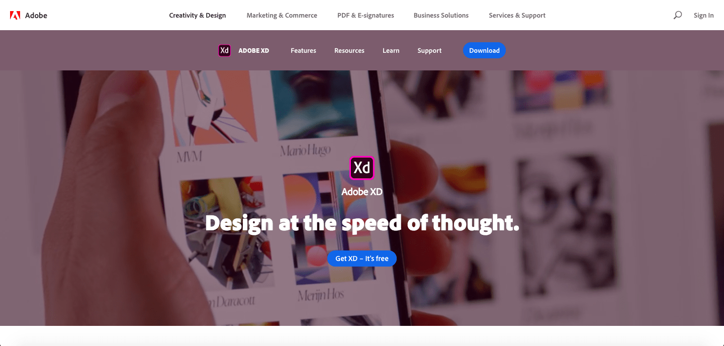The image size is (724, 346).
Task: Click the large Xd logo in hero
Action: pyautogui.click(x=362, y=167)
